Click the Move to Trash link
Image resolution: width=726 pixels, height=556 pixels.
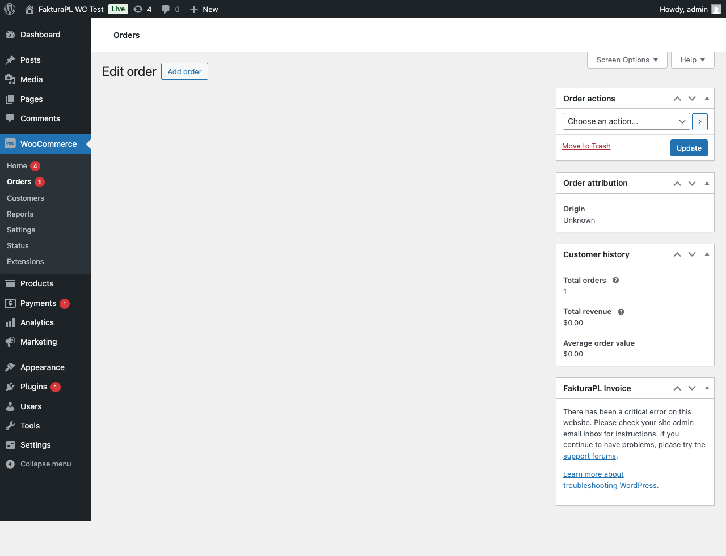[586, 146]
